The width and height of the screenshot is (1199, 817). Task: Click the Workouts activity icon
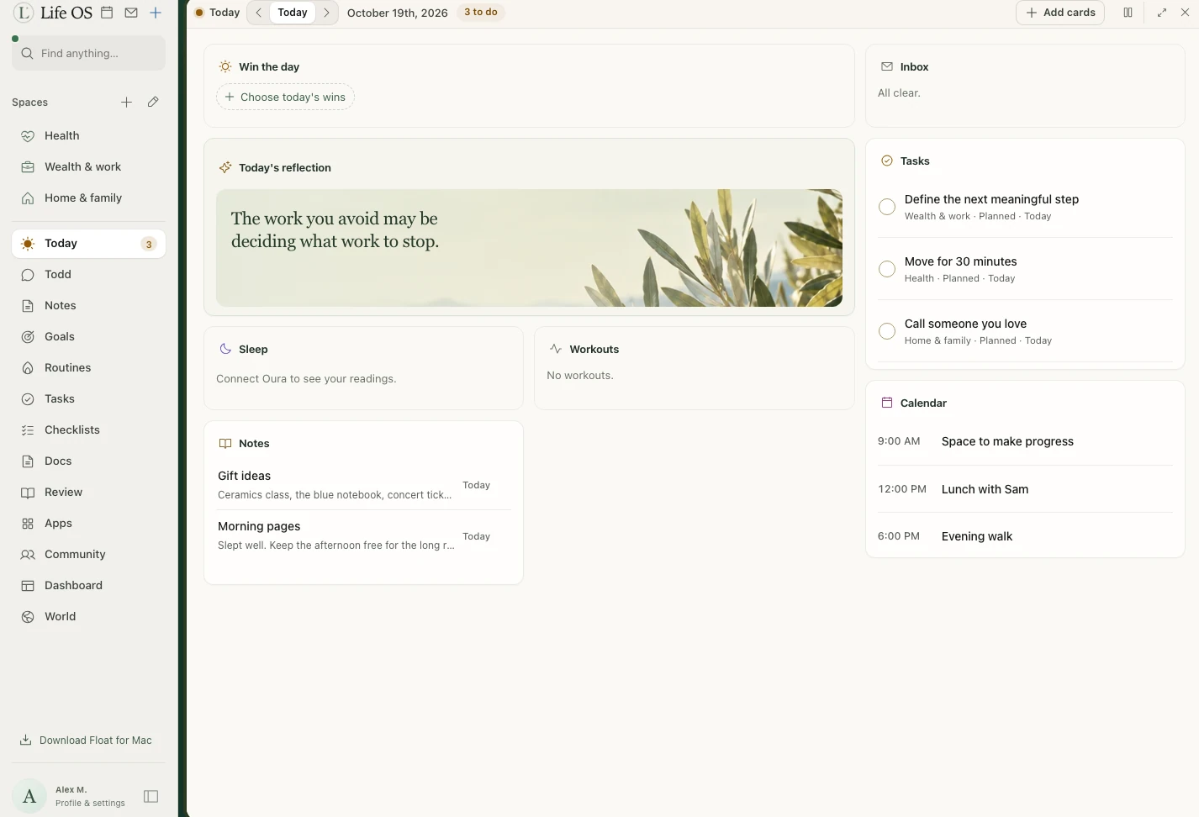click(556, 349)
